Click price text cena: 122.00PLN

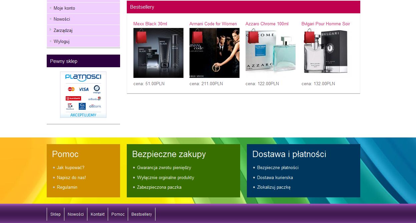262,84
